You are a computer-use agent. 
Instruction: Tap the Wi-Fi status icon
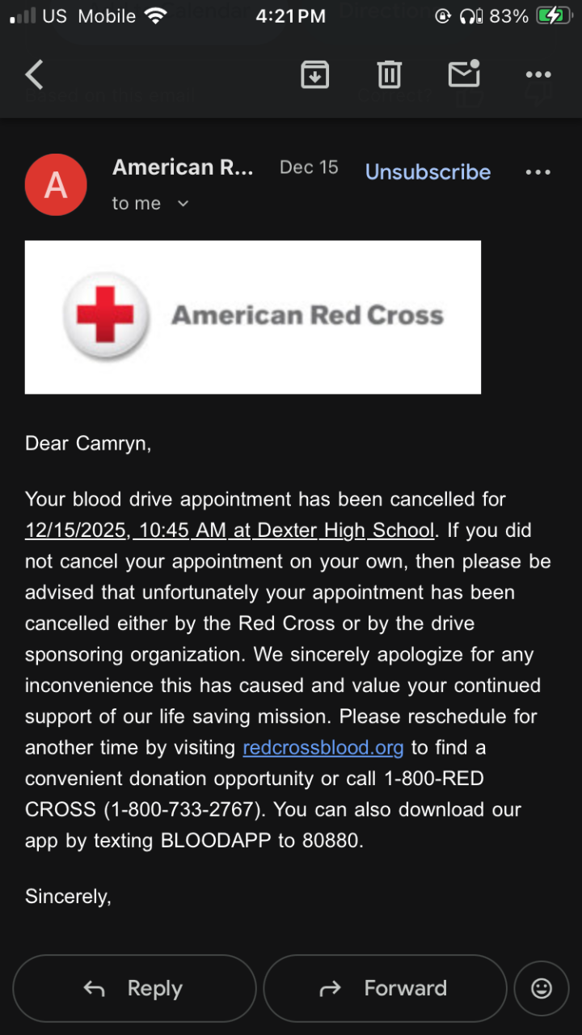[x=154, y=16]
